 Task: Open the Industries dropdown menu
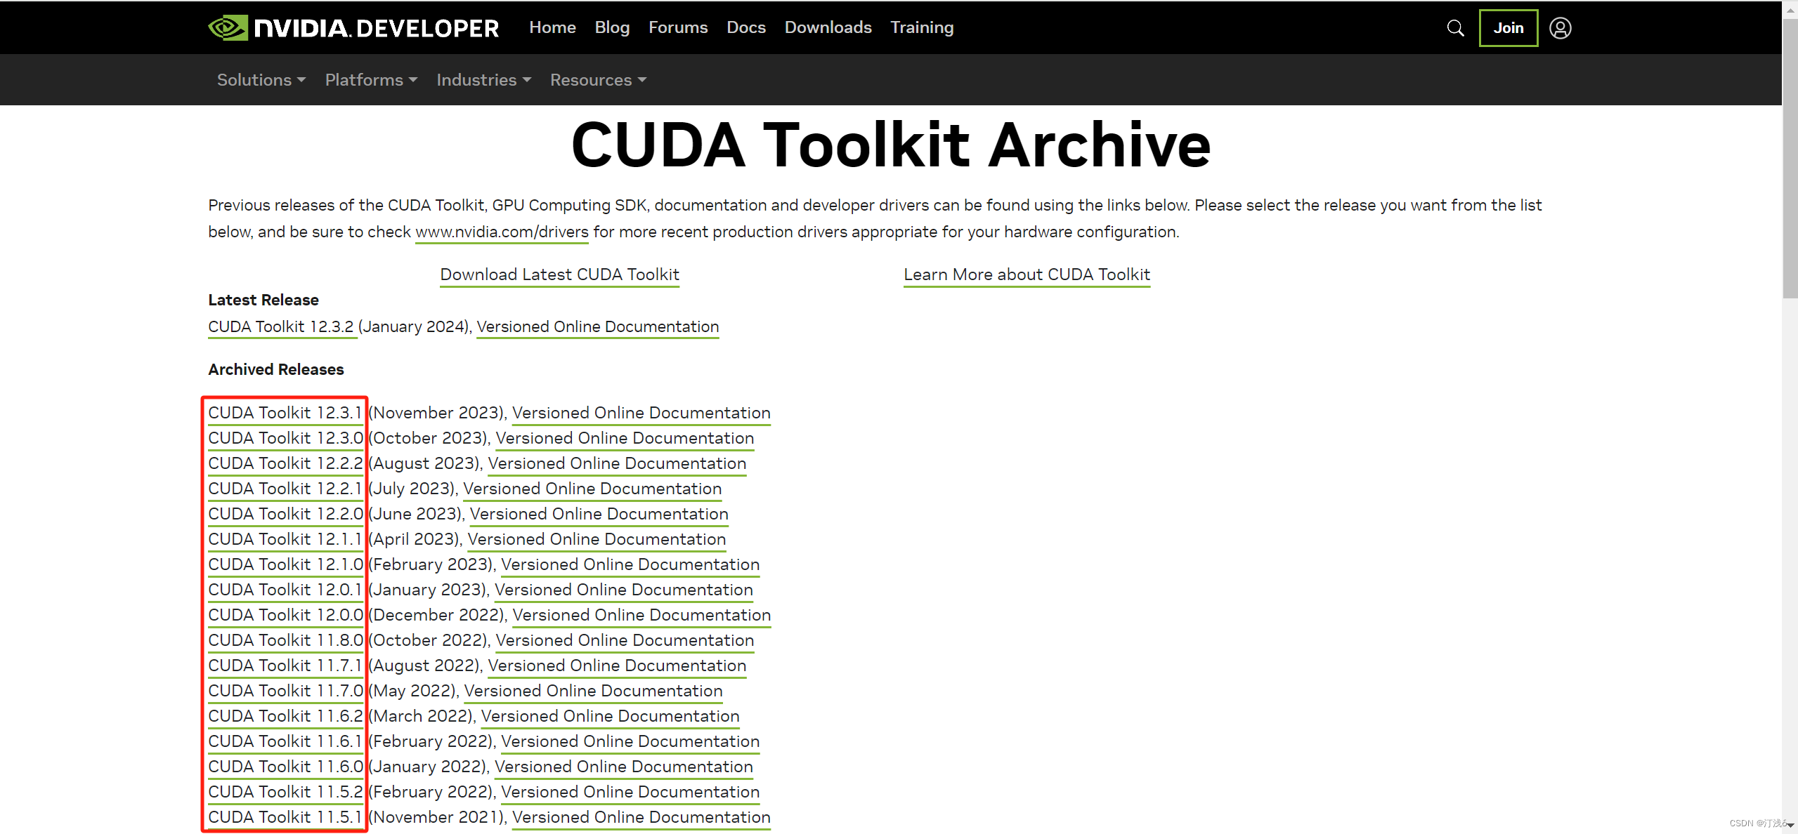tap(483, 80)
